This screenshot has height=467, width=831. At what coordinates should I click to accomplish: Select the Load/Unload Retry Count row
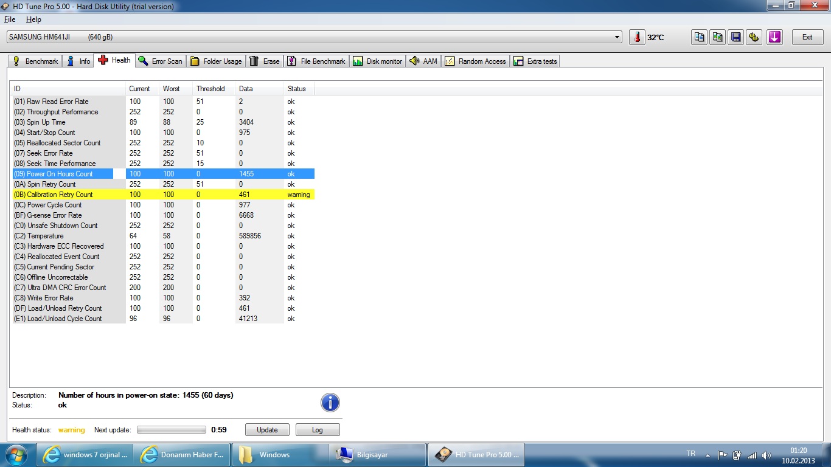pos(163,308)
